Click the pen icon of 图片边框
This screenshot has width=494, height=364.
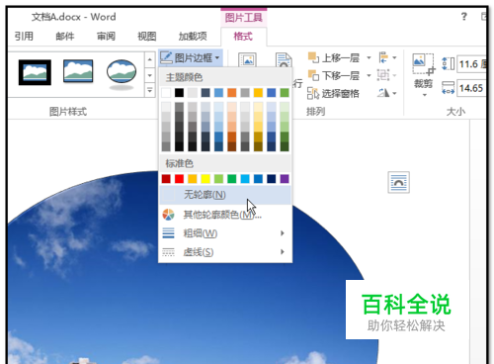166,57
